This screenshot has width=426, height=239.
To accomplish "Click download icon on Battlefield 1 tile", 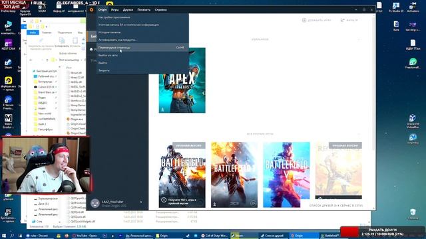I will (214, 204).
